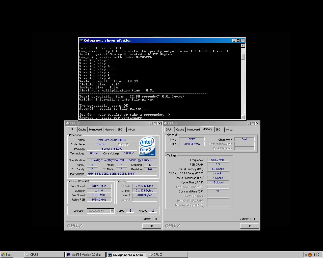Click console scrollbar down arrow
Screen dimensions: 323x258
click(x=243, y=117)
